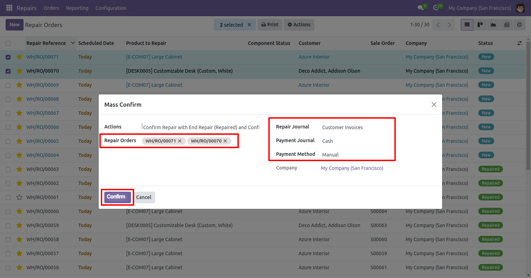Remove WH/RO/00071 tag from Repair Orders
The width and height of the screenshot is (531, 278).
coord(180,141)
